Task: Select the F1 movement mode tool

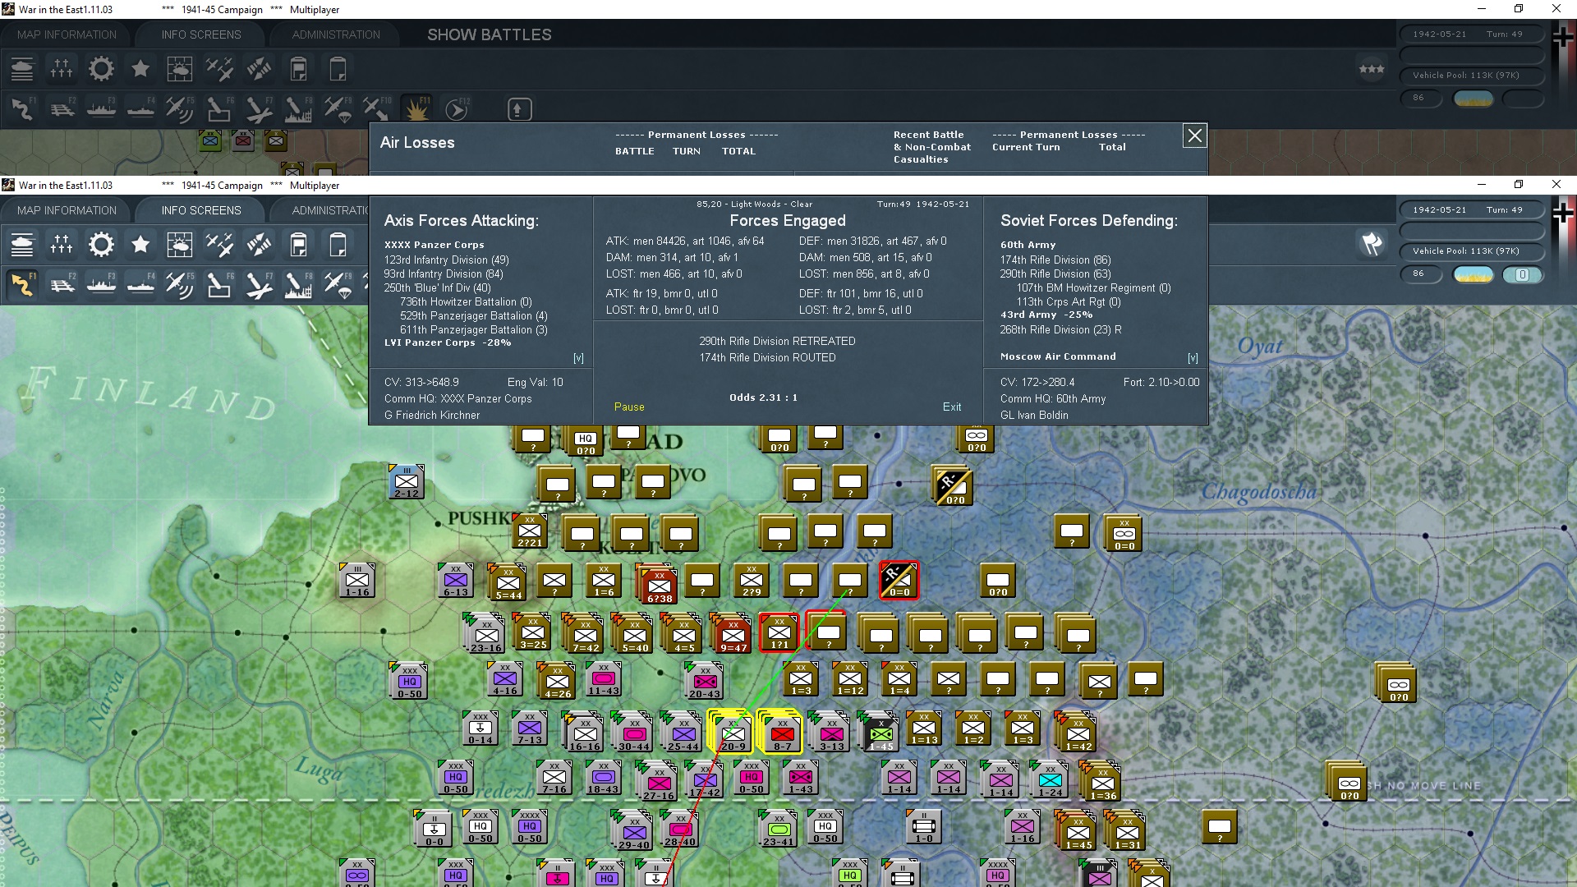Action: pyautogui.click(x=22, y=285)
